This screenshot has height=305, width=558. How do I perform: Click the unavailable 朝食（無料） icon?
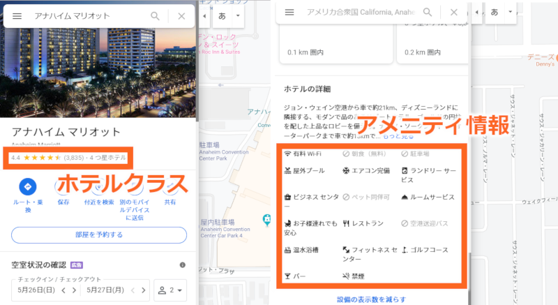346,154
